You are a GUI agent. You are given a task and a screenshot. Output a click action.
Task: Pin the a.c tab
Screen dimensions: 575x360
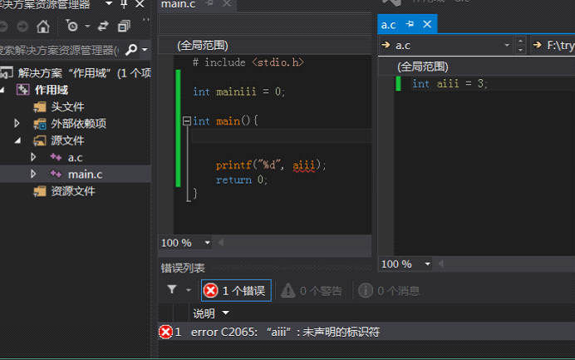[x=410, y=24]
